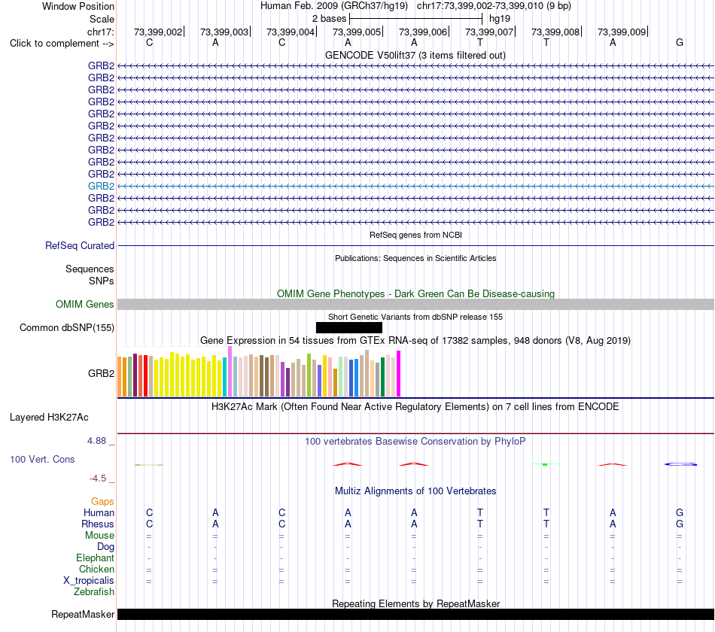Click the SNPs track label
Viewport: 715px width, 632px height.
pyautogui.click(x=102, y=281)
